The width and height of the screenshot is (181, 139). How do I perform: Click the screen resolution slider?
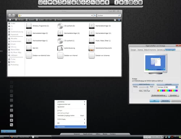[x=144, y=87]
